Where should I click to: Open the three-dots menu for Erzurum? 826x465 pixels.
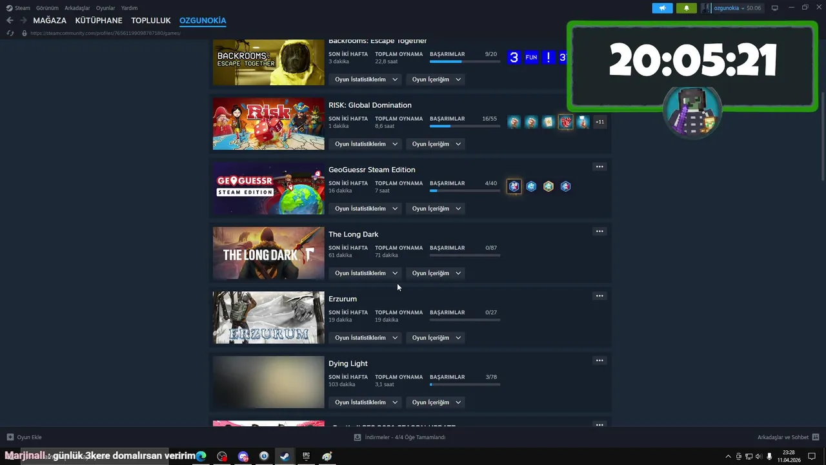click(x=599, y=296)
